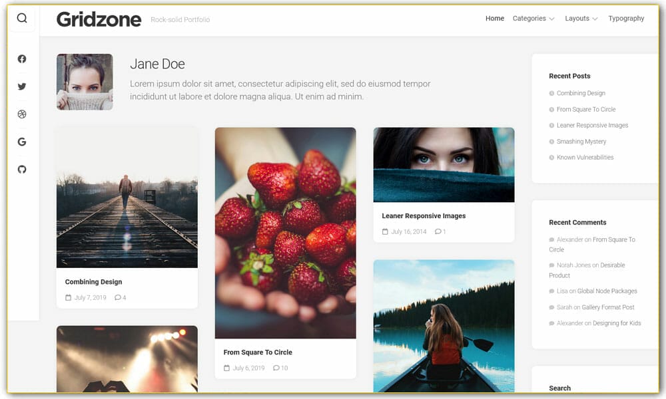The image size is (666, 399).
Task: Click comment icon on From Square To Circle post
Action: pos(276,368)
